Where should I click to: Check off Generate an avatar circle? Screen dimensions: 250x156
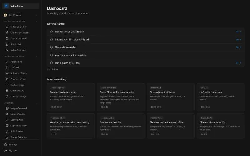pos(52,47)
